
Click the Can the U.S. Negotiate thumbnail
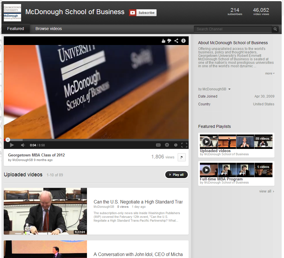tap(45, 211)
